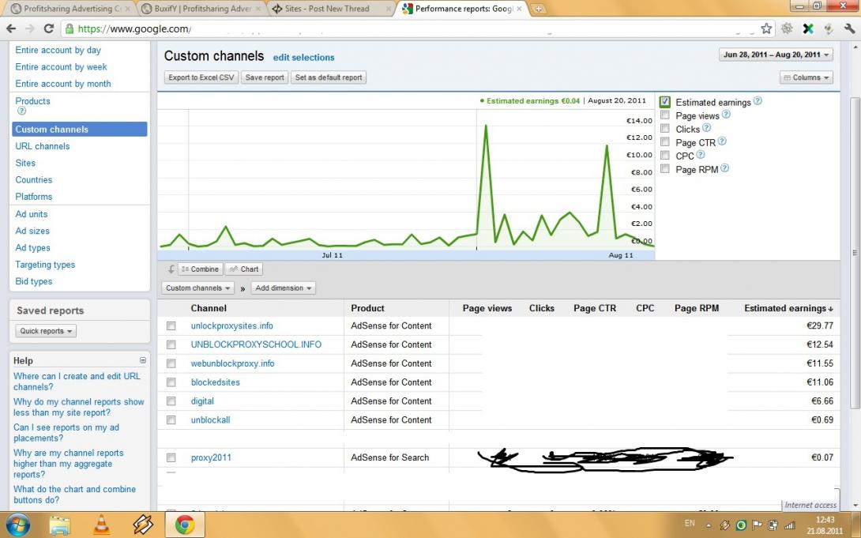Enable the CPC chart metric
The width and height of the screenshot is (861, 538).
point(665,156)
